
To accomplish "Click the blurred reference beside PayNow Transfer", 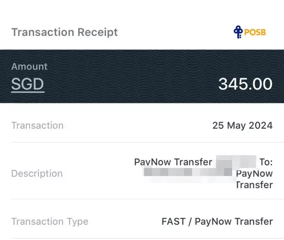I will pyautogui.click(x=236, y=161).
